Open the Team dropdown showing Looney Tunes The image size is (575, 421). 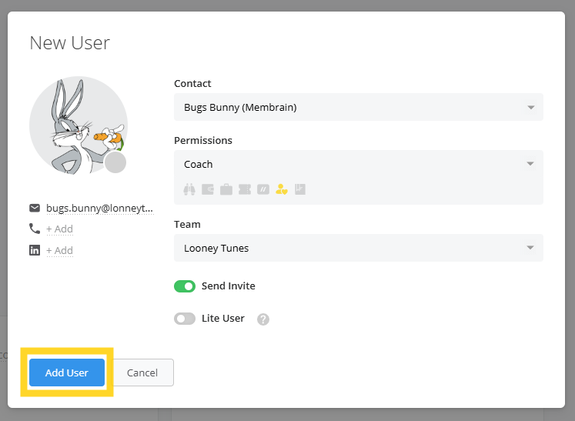[x=358, y=248]
